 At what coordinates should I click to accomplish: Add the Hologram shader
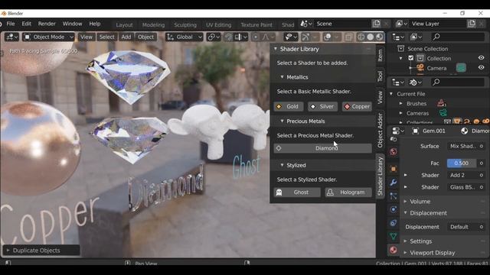click(x=348, y=192)
